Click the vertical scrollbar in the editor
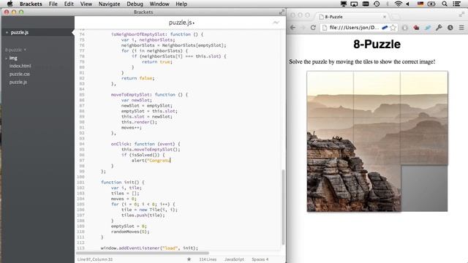The image size is (468, 263). tap(283, 207)
